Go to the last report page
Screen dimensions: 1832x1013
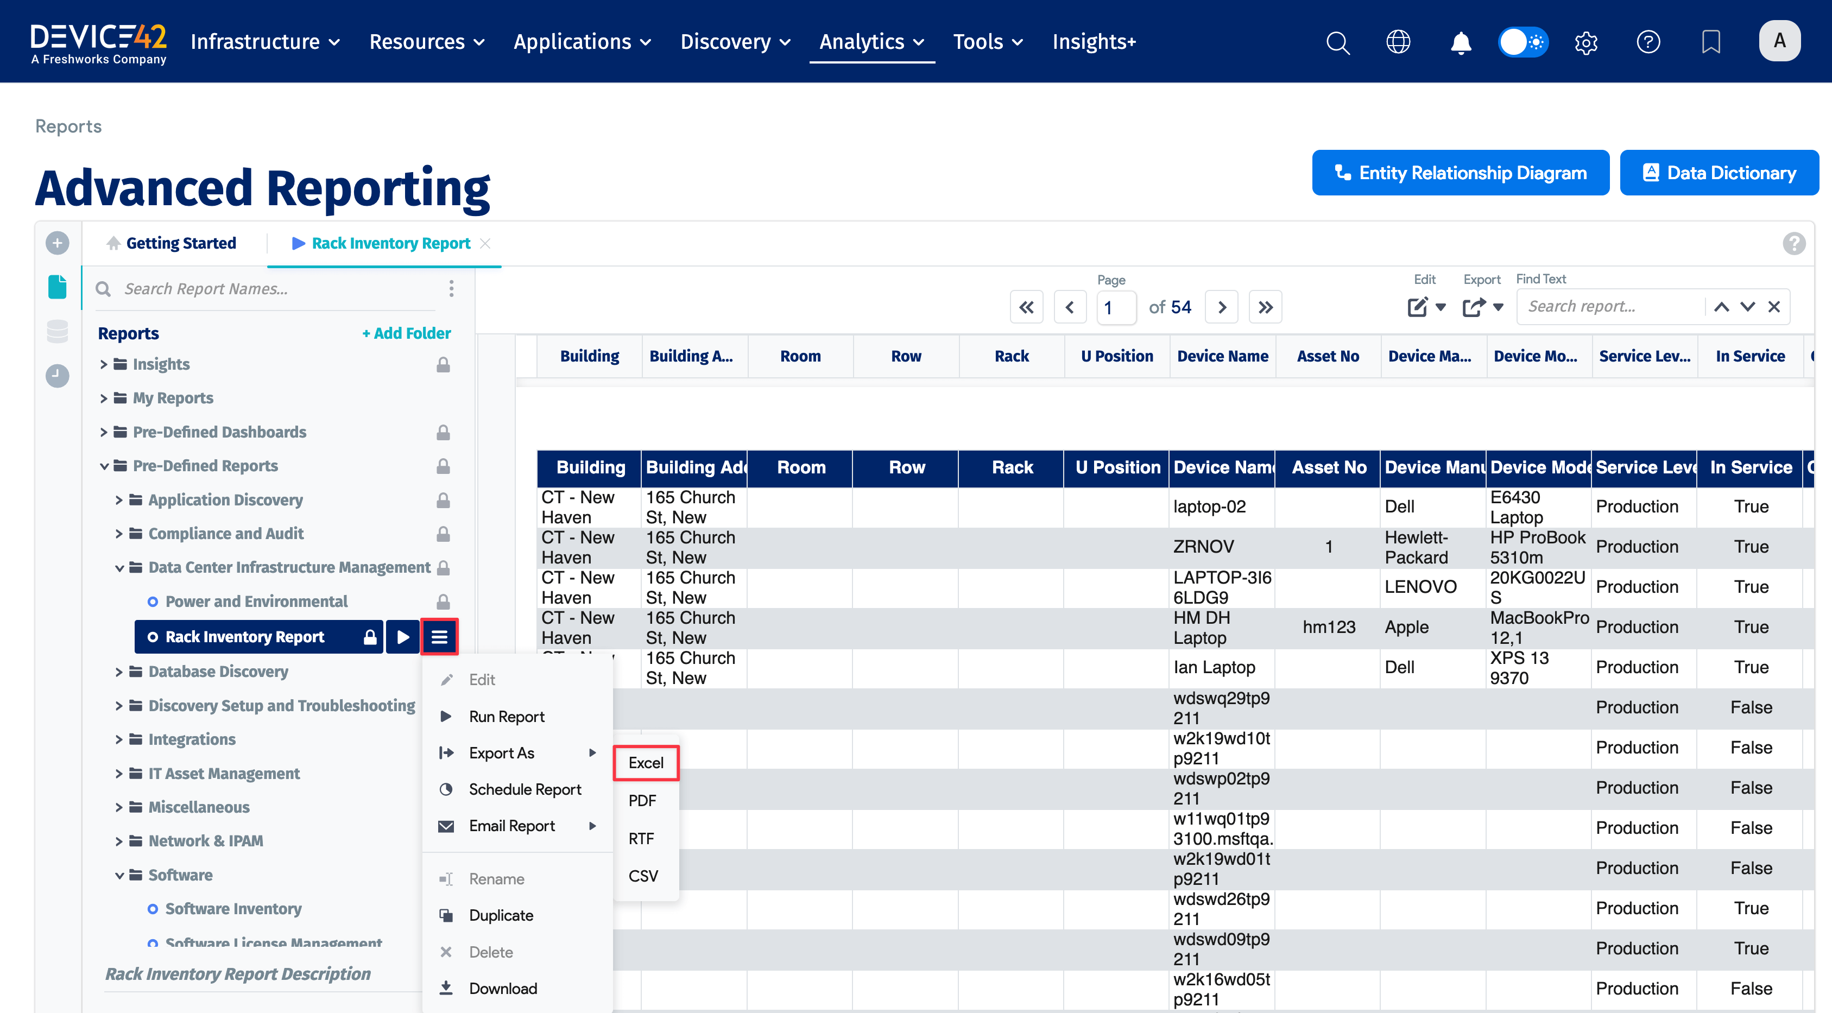(1265, 307)
